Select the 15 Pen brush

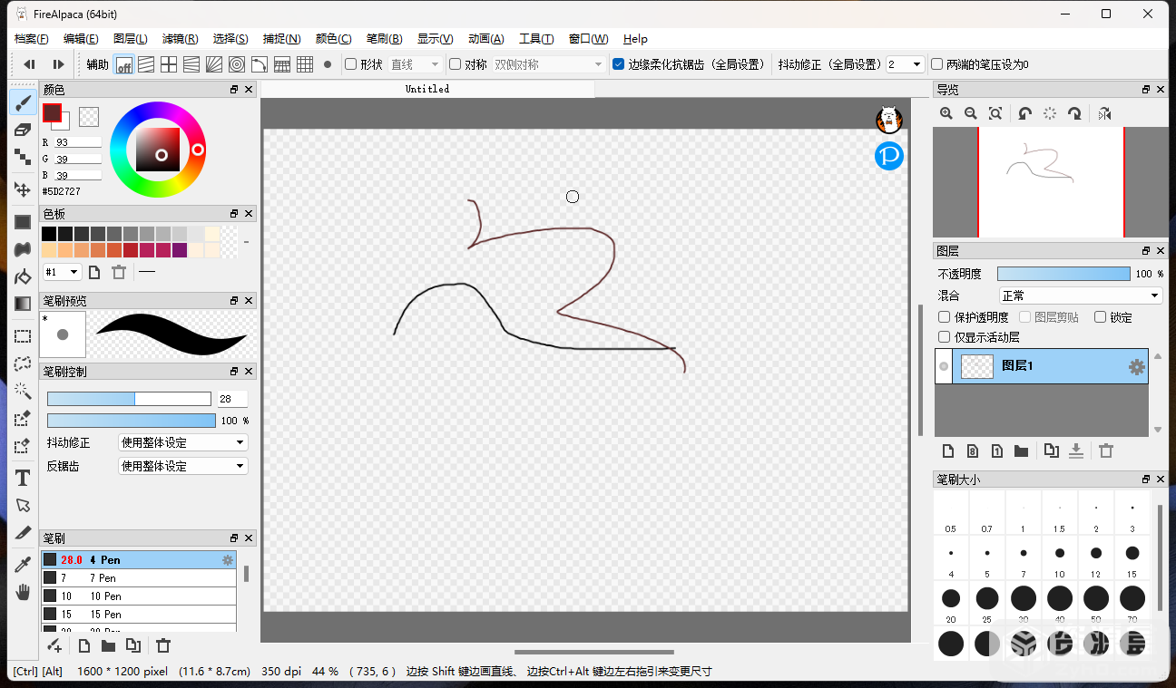tap(139, 615)
